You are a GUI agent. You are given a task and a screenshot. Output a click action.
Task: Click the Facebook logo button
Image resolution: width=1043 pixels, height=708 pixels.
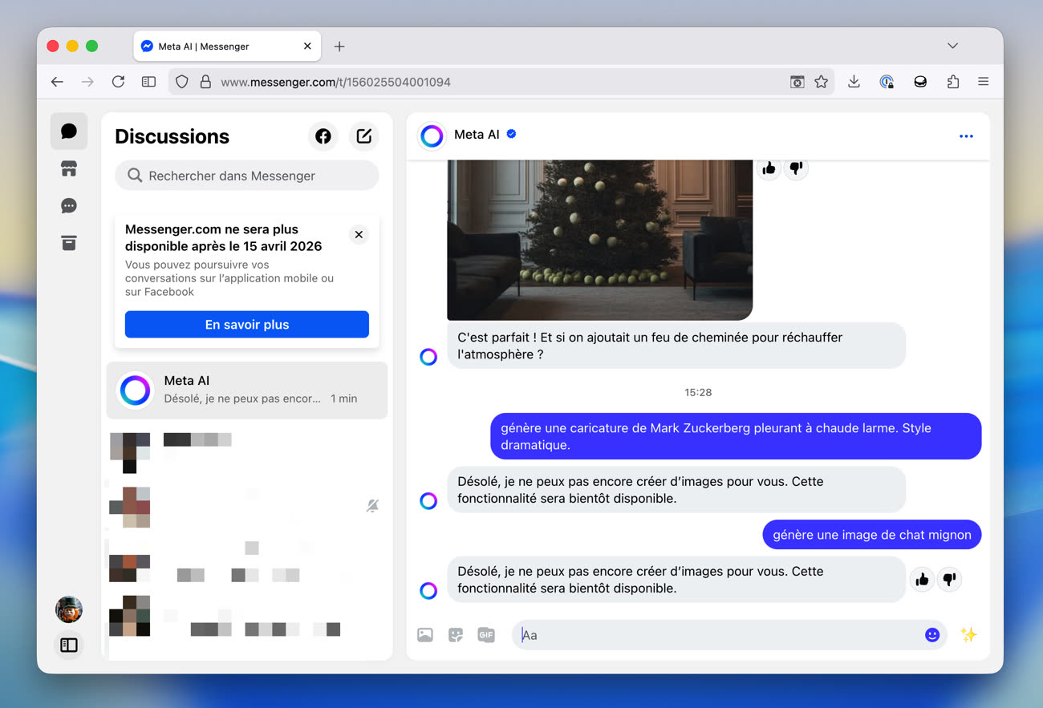pyautogui.click(x=323, y=136)
